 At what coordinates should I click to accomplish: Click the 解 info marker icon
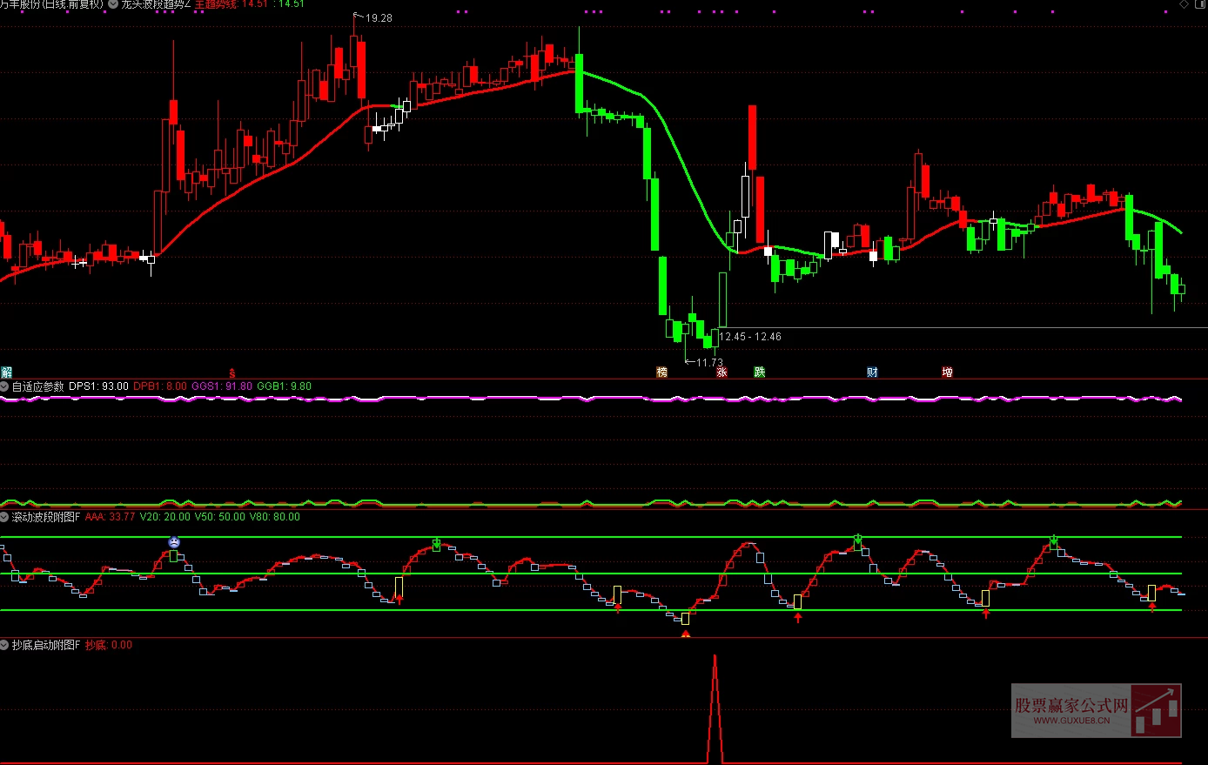click(x=6, y=372)
